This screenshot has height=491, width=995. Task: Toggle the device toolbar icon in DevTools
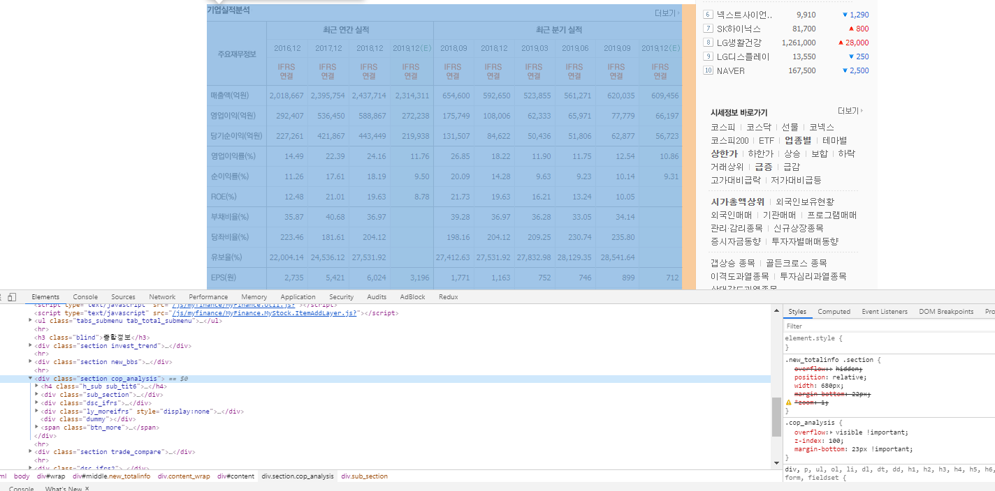12,297
